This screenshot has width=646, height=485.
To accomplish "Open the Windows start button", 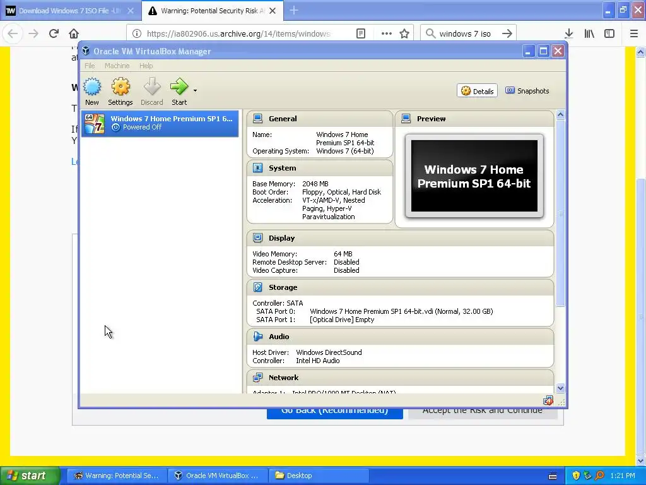I will [x=30, y=476].
